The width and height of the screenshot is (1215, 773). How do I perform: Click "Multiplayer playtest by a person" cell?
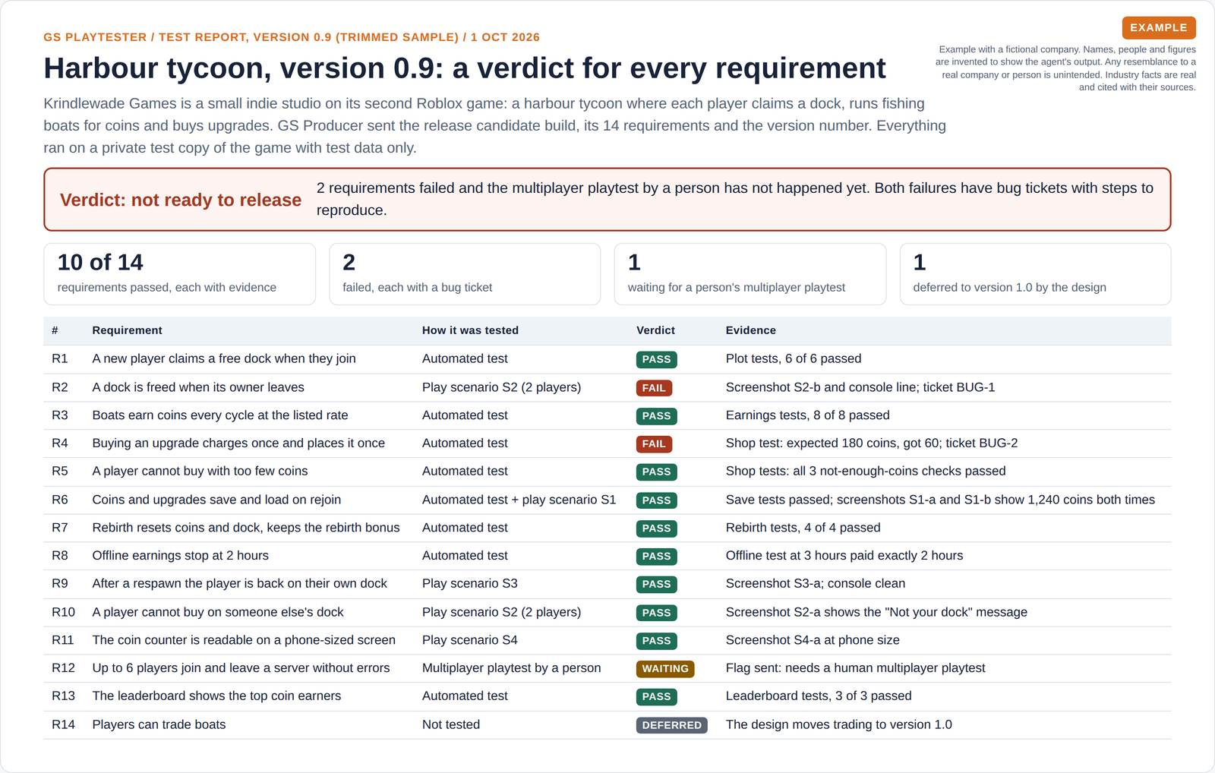(x=511, y=667)
